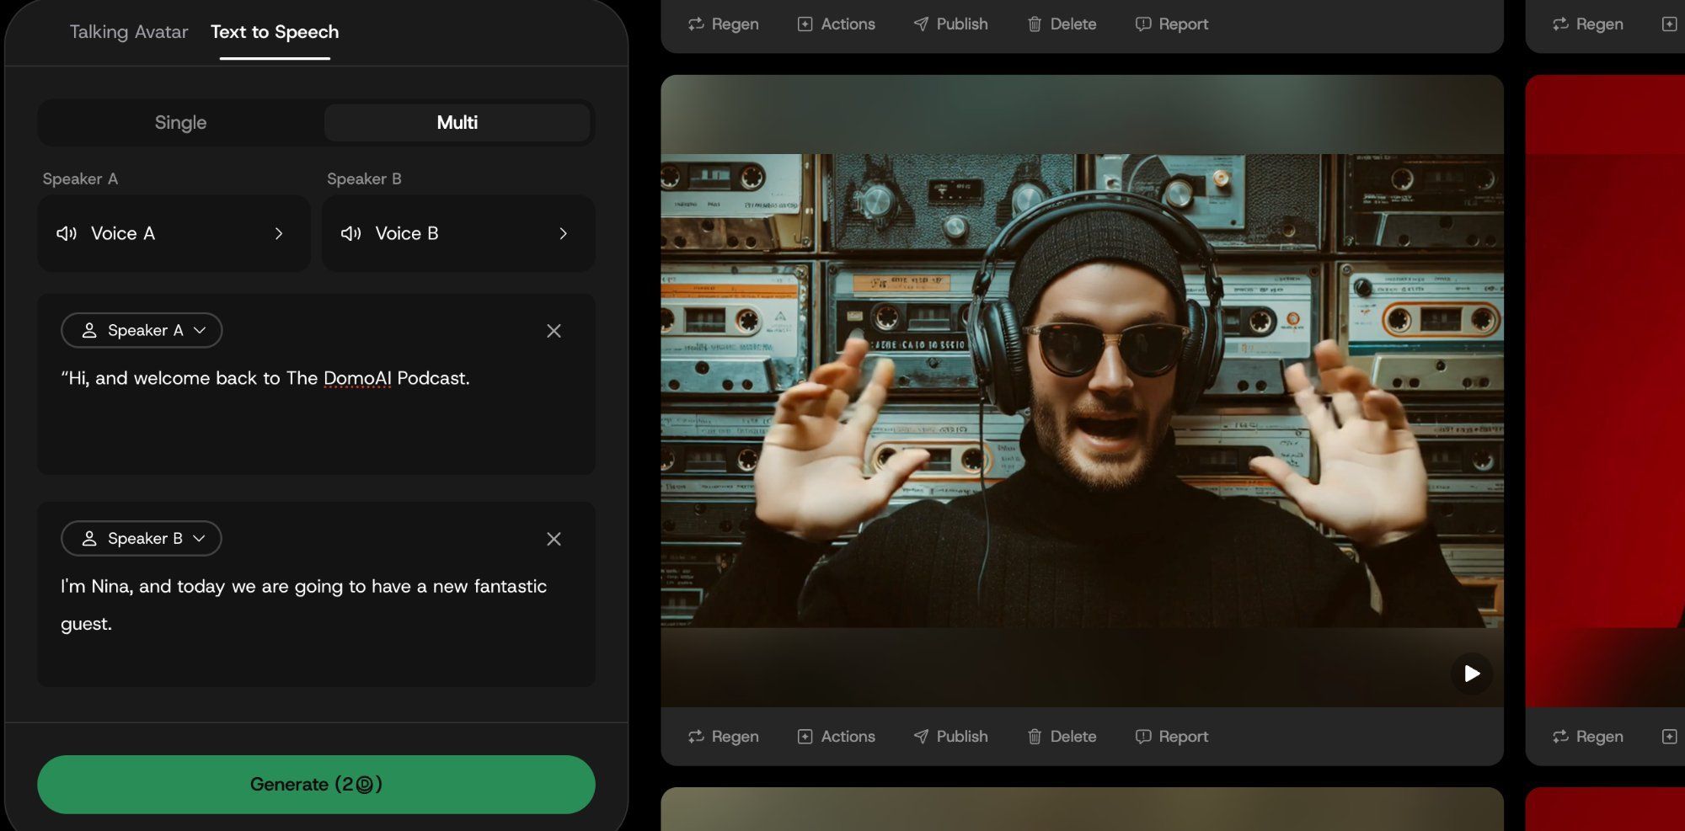
Task: Click the Report icon in top action bar
Action: pyautogui.click(x=1142, y=24)
